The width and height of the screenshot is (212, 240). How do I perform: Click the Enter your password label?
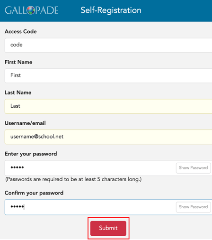click(31, 154)
